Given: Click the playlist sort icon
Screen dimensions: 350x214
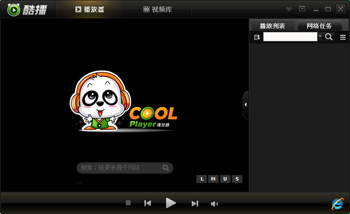Looking at the screenshot, I should tap(257, 37).
